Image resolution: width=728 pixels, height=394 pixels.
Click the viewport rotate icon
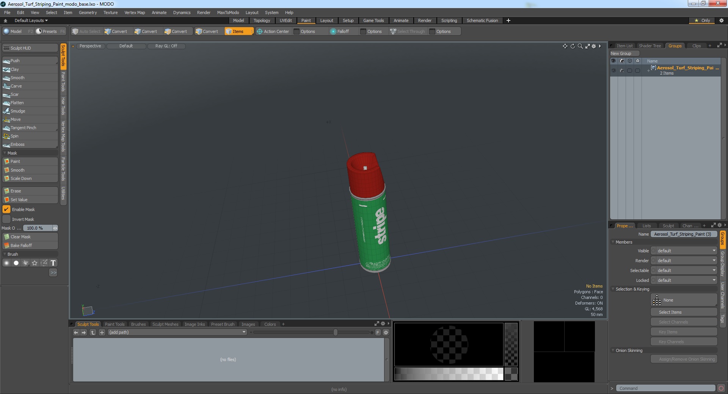click(x=573, y=46)
